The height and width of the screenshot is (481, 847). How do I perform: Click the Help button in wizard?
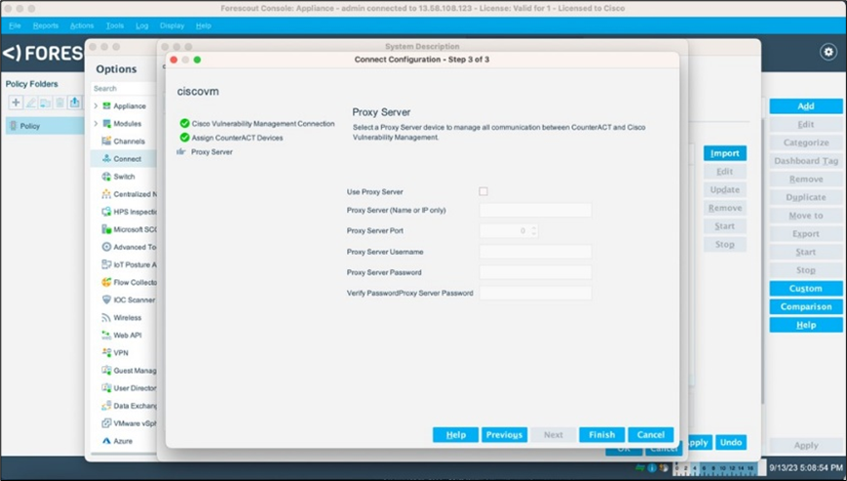pyautogui.click(x=455, y=434)
